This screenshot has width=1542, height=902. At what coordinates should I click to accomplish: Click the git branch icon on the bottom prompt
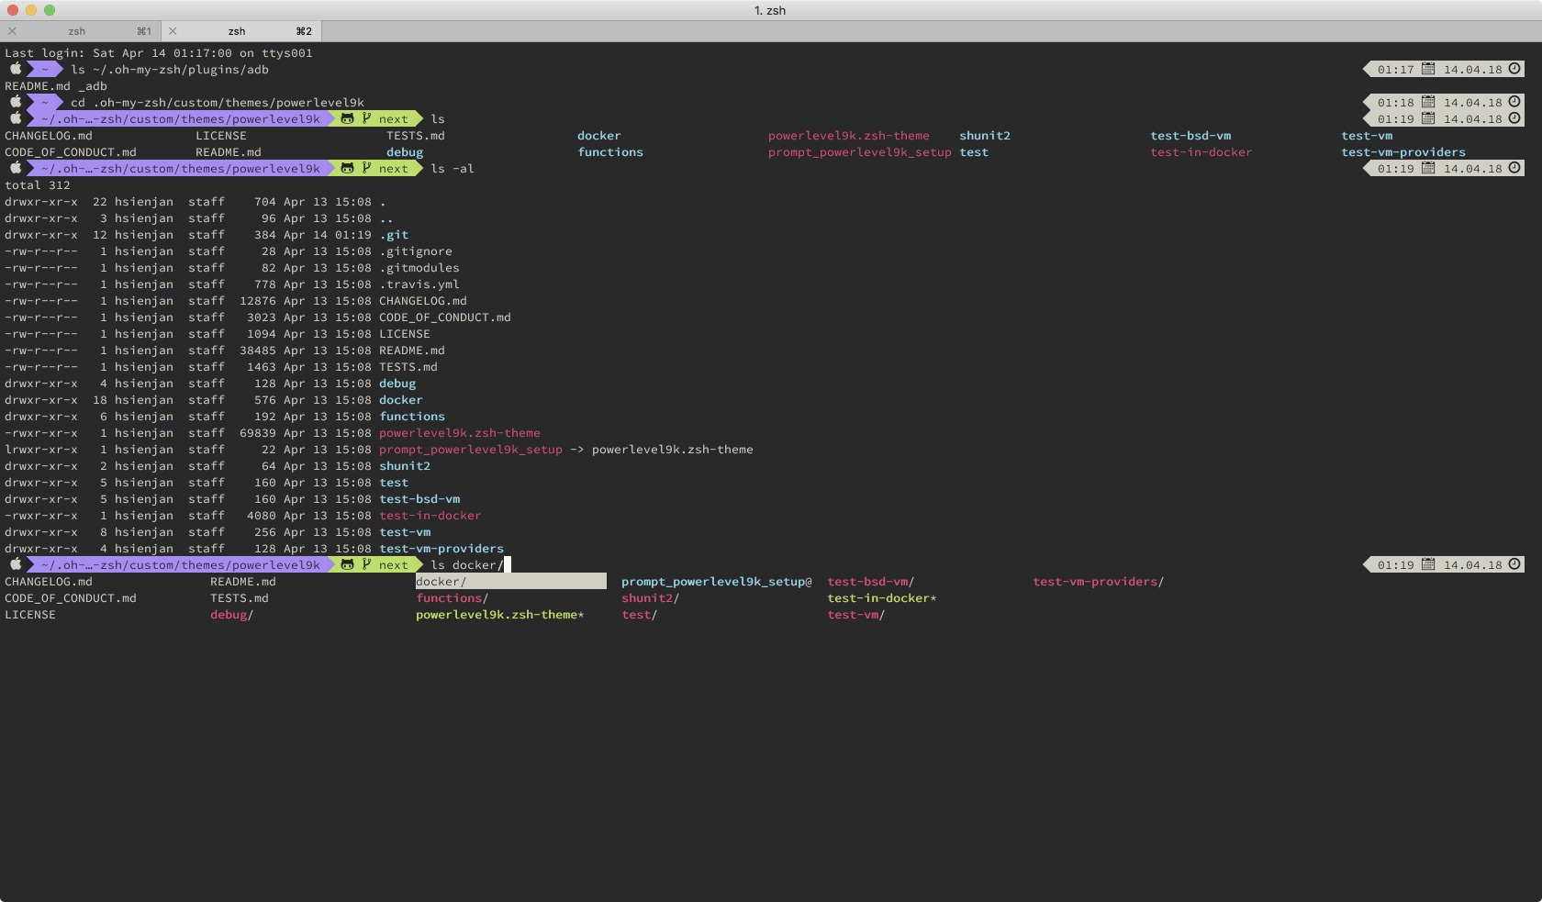tap(367, 565)
